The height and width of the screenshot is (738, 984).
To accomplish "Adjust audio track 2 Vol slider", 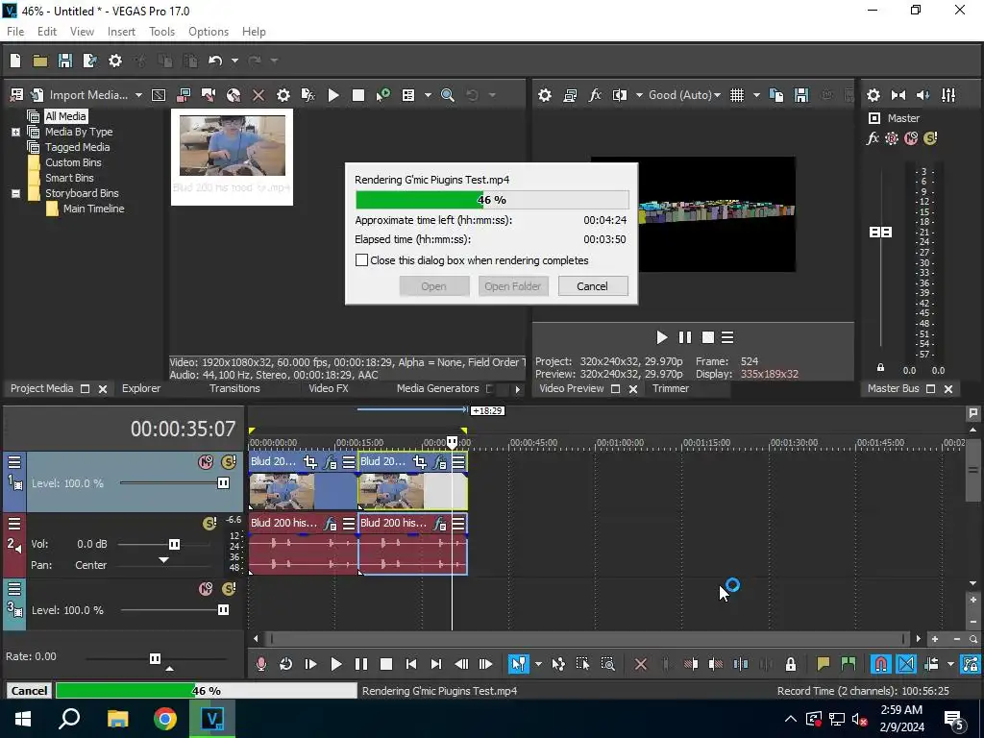I will 175,544.
